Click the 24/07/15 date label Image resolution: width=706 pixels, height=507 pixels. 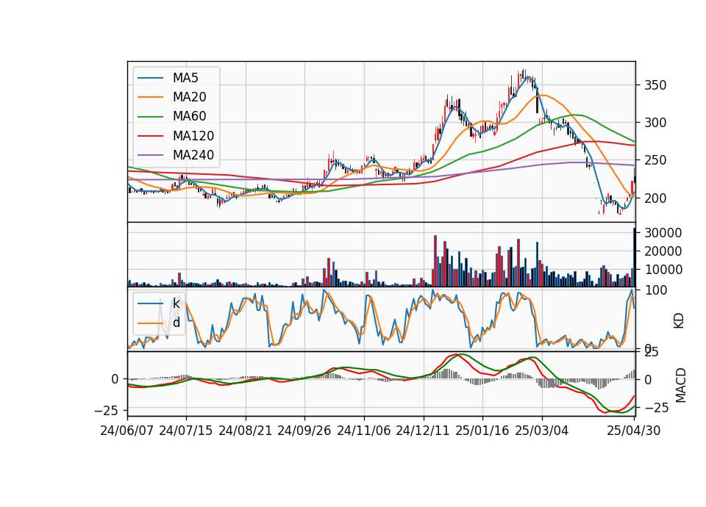pos(186,431)
